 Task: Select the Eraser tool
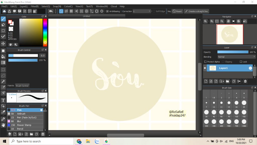(x=3, y=25)
